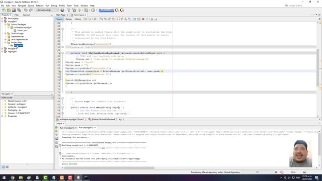
Task: Open Chrome from the Windows taskbar
Action: 13,177
